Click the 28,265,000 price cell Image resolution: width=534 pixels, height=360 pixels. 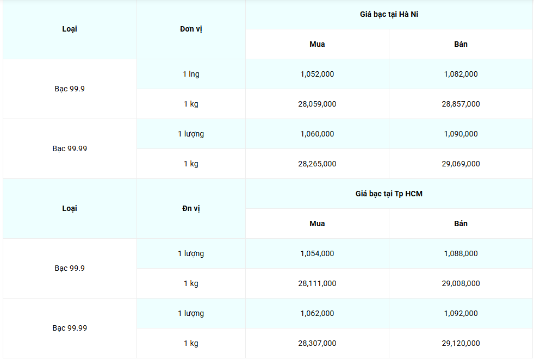(x=317, y=164)
